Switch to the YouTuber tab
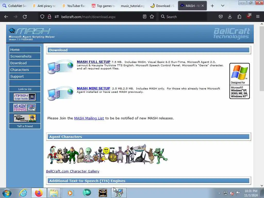 click(74, 6)
